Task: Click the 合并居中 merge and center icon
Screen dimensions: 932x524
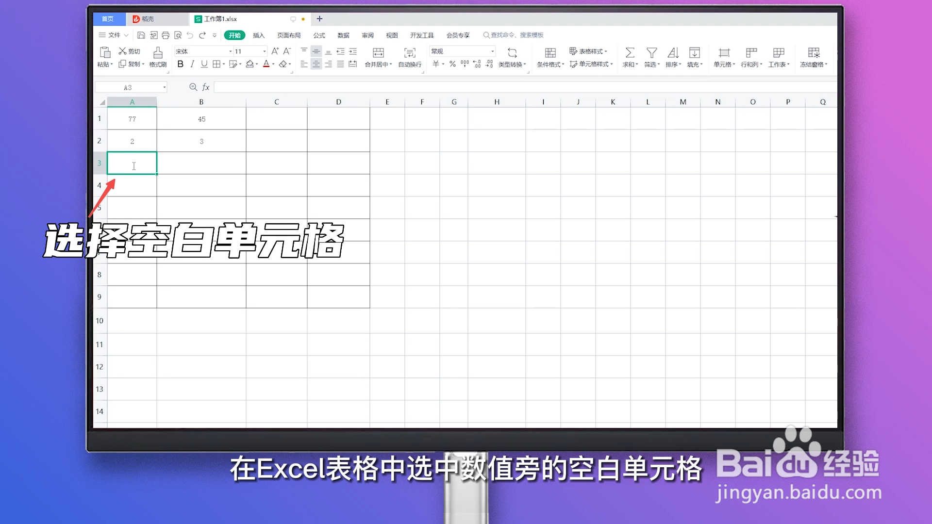Action: [378, 57]
